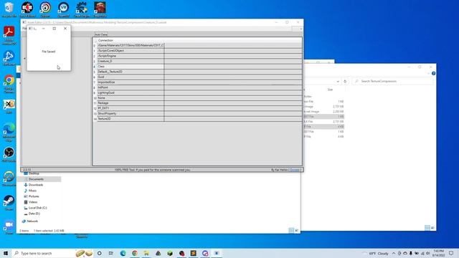Open the Microsoft Edge desktop shortcut
The height and width of the screenshot is (258, 459).
[9, 133]
